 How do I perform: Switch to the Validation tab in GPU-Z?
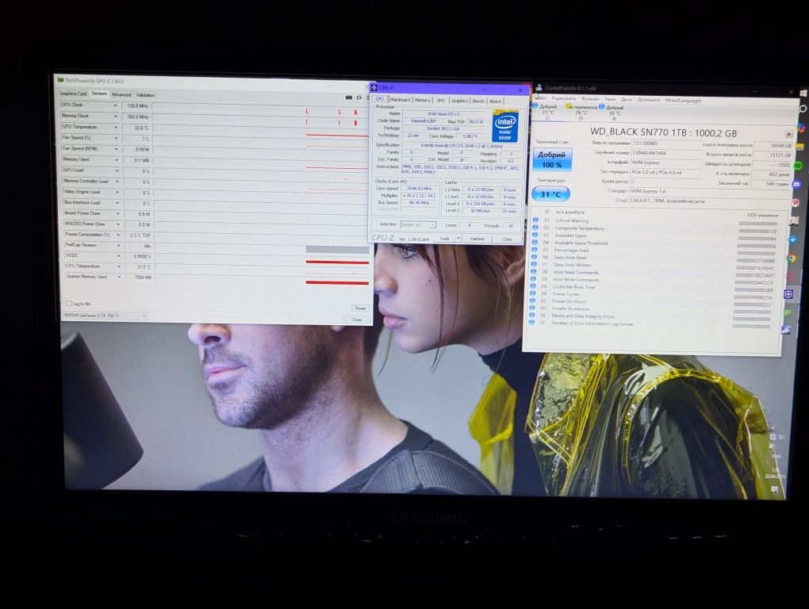pos(145,95)
